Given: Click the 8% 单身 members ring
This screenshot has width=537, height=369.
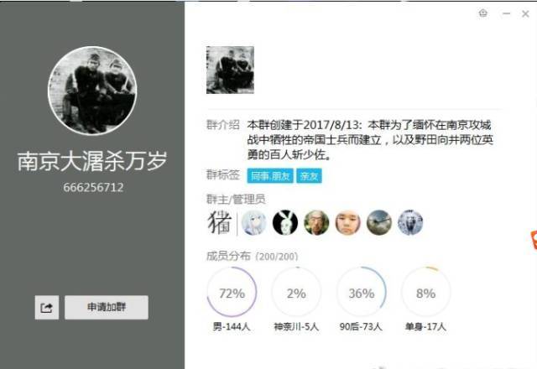Looking at the screenshot, I should (425, 292).
